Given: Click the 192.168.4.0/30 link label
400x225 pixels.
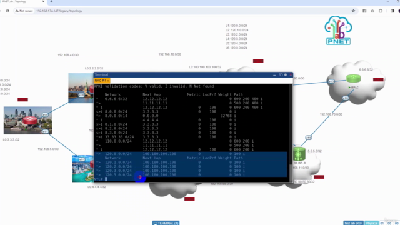Looking at the screenshot, I should [x=68, y=55].
